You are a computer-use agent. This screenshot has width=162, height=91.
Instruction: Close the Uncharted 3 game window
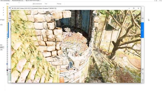[x=138, y=8]
